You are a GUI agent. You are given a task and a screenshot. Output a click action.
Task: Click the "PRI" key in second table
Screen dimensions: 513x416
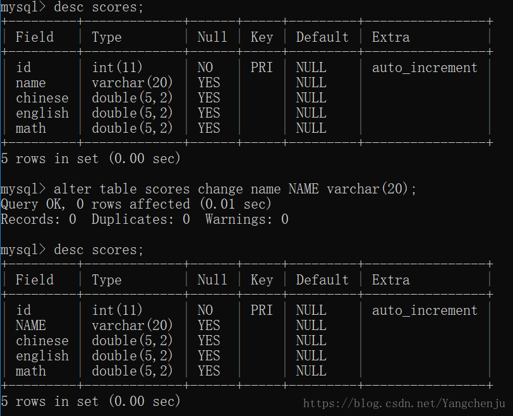tap(262, 310)
